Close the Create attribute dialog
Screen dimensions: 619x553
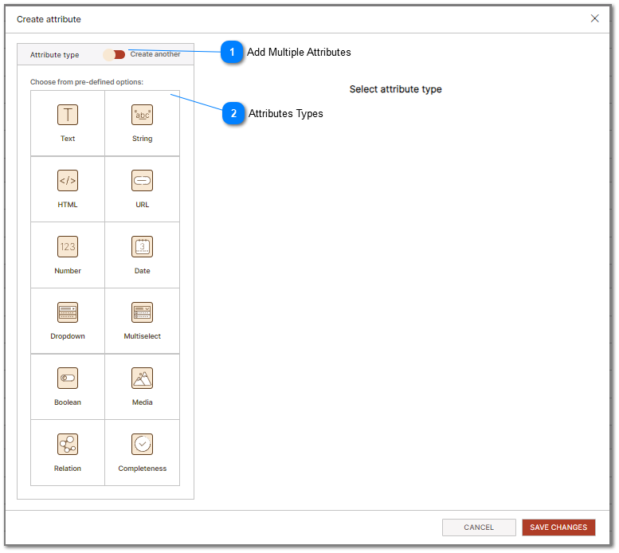pos(594,18)
